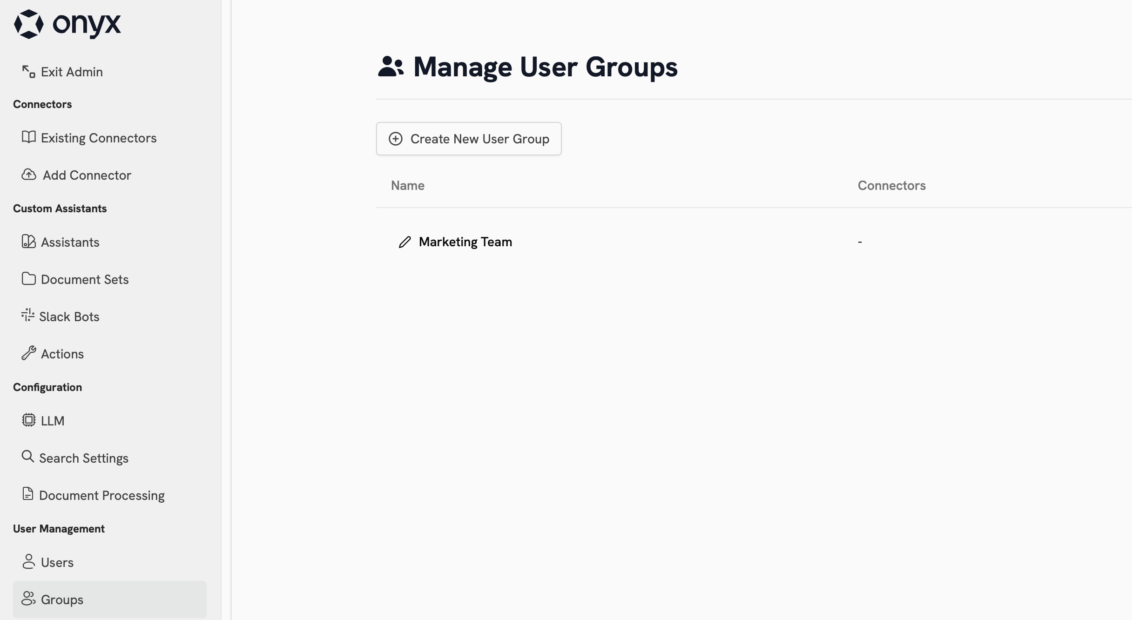Click the LLM chip icon
1132x620 pixels.
[28, 420]
